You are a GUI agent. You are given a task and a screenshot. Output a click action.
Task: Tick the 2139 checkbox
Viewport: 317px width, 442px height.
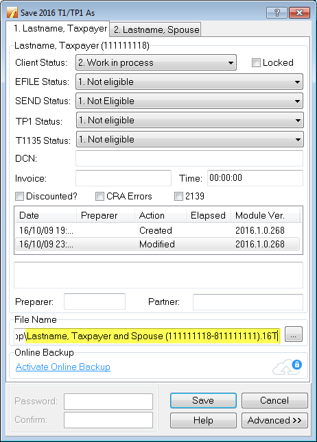[178, 196]
